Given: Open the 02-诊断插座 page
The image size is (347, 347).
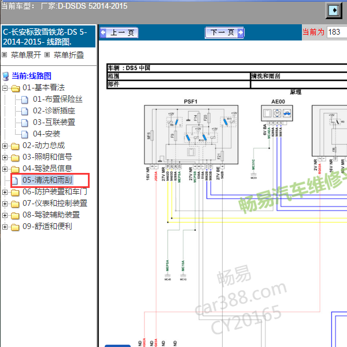Looking at the screenshot, I should [54, 110].
